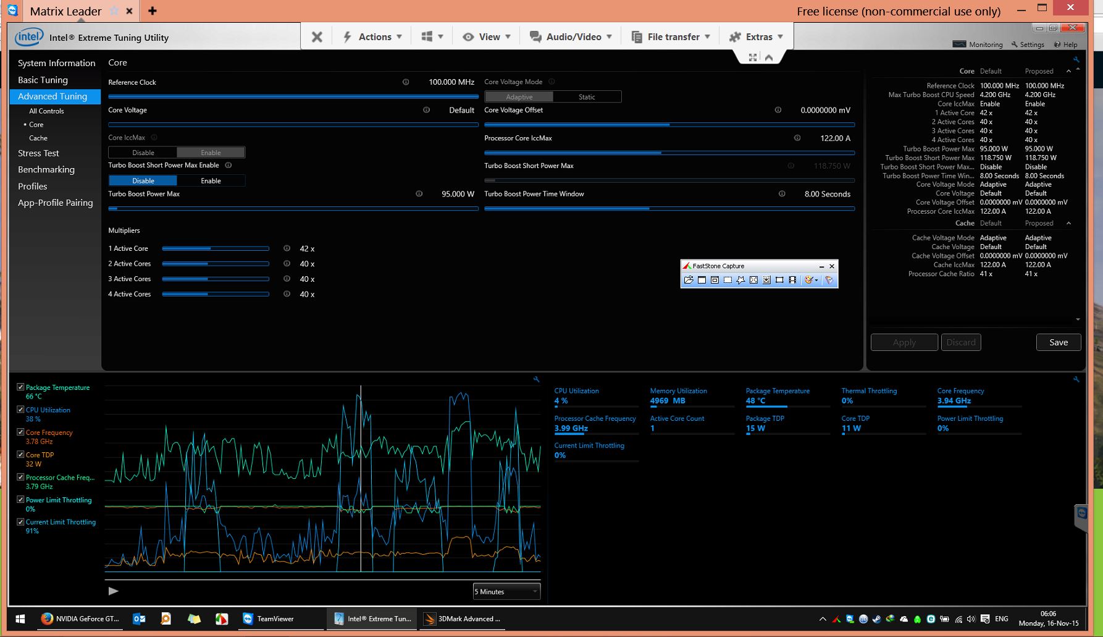The height and width of the screenshot is (637, 1103).
Task: Open Monitoring in Intel XTU header
Action: (978, 44)
